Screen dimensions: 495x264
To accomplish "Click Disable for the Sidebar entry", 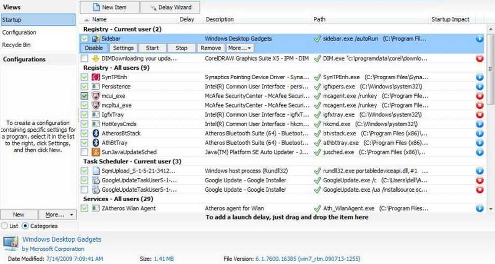I will point(94,48).
